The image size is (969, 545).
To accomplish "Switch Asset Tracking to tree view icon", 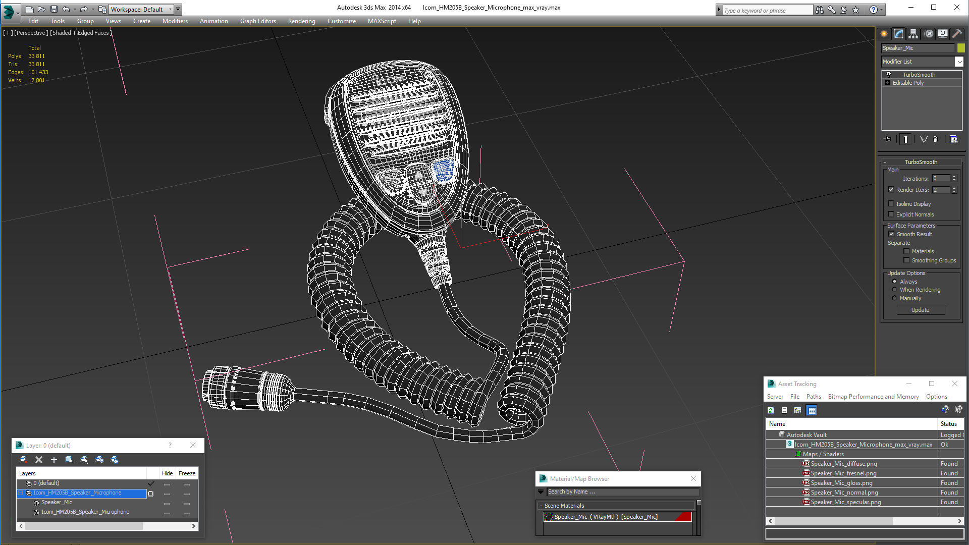I will [x=798, y=410].
